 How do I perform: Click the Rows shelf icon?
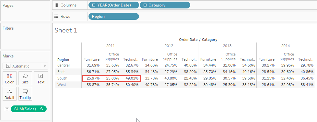coord(56,17)
